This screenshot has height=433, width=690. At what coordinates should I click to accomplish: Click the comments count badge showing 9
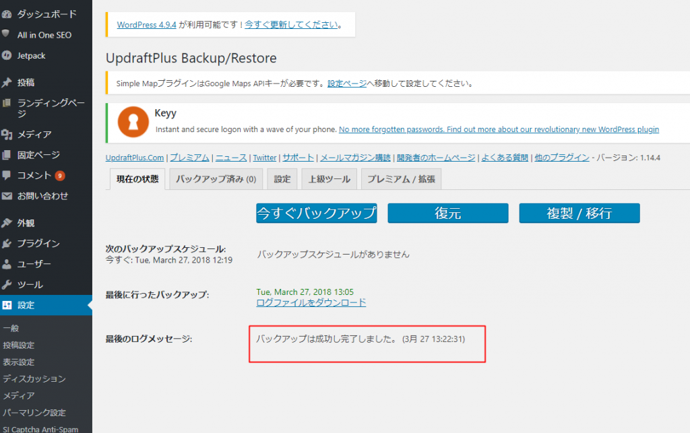coord(60,176)
